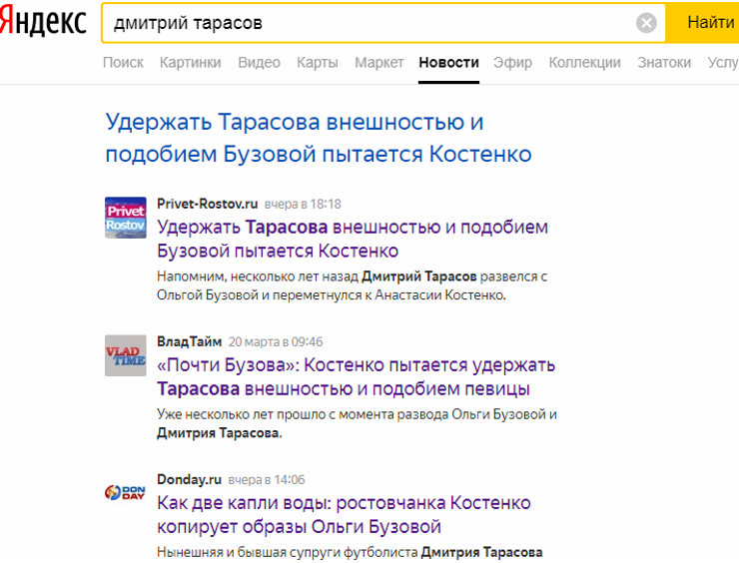Screen dimensions: 739x563
Task: Click the Яндекс logo
Action: (43, 22)
